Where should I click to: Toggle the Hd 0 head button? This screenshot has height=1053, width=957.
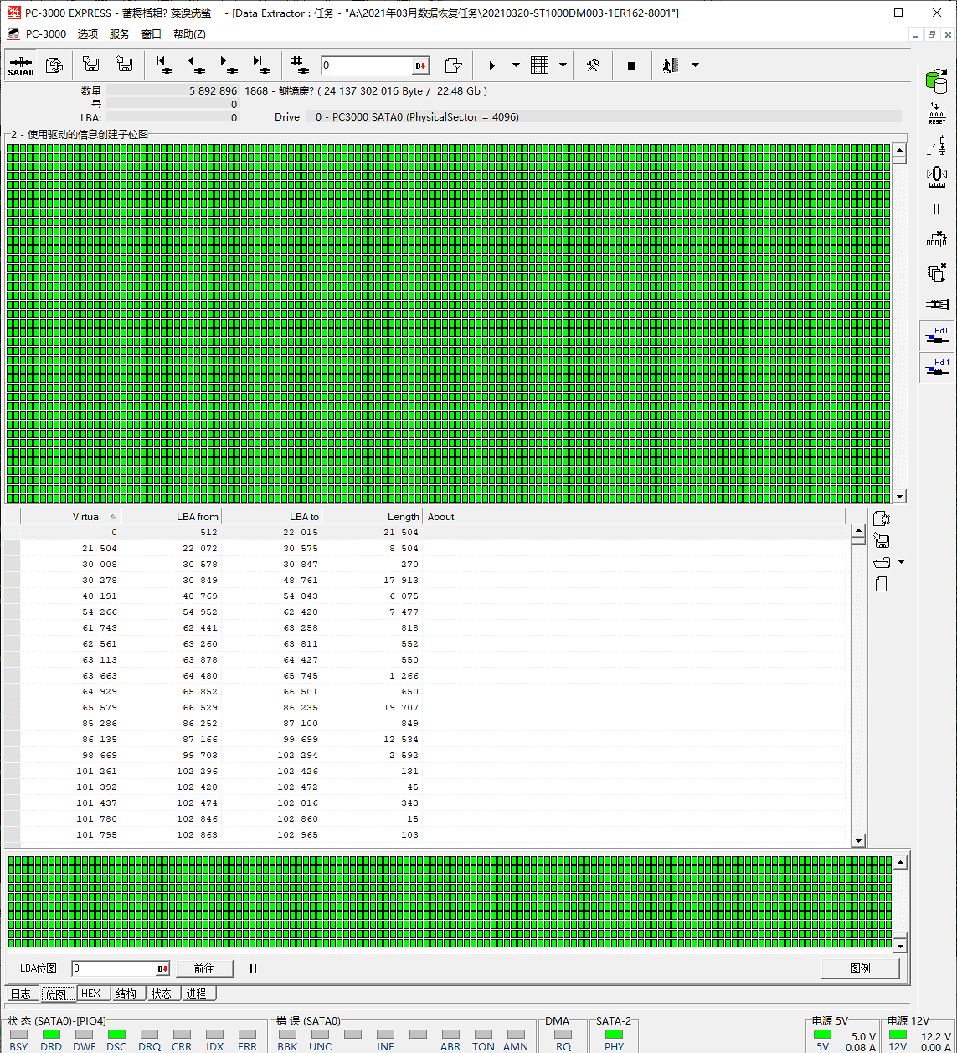tap(936, 336)
